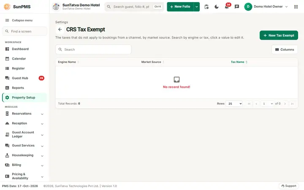
Task: Open the New Folio dropdown arrow
Action: [x=197, y=7]
